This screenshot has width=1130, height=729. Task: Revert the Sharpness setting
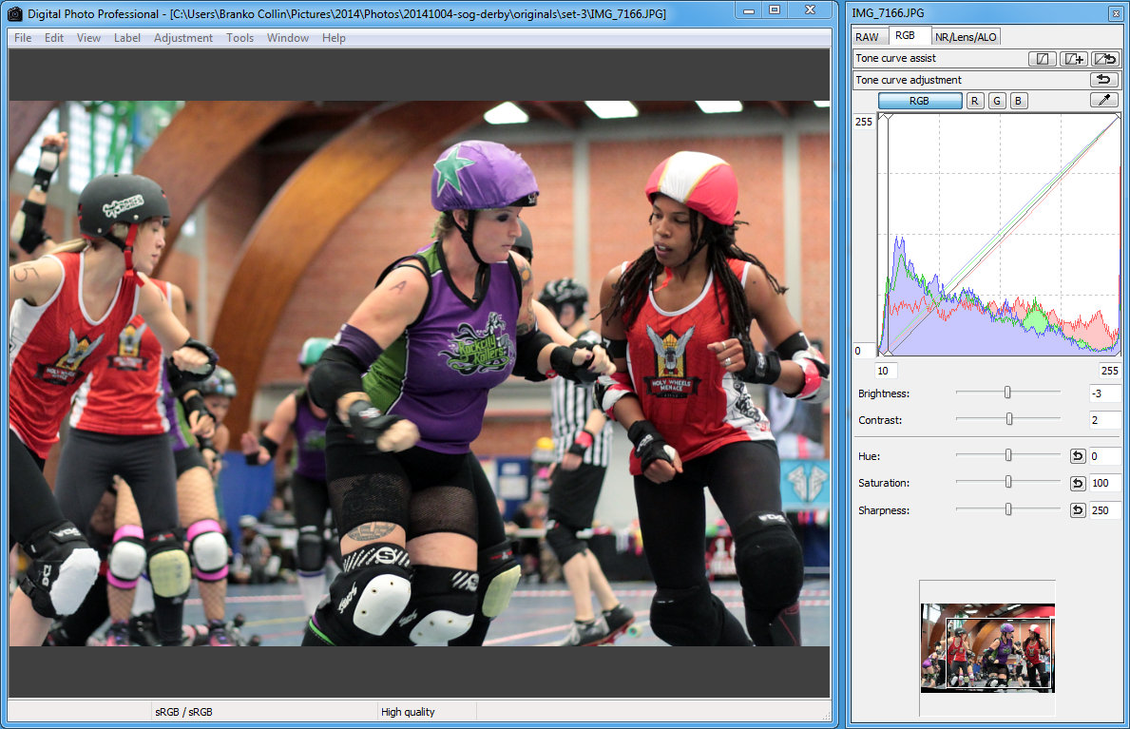(x=1078, y=511)
